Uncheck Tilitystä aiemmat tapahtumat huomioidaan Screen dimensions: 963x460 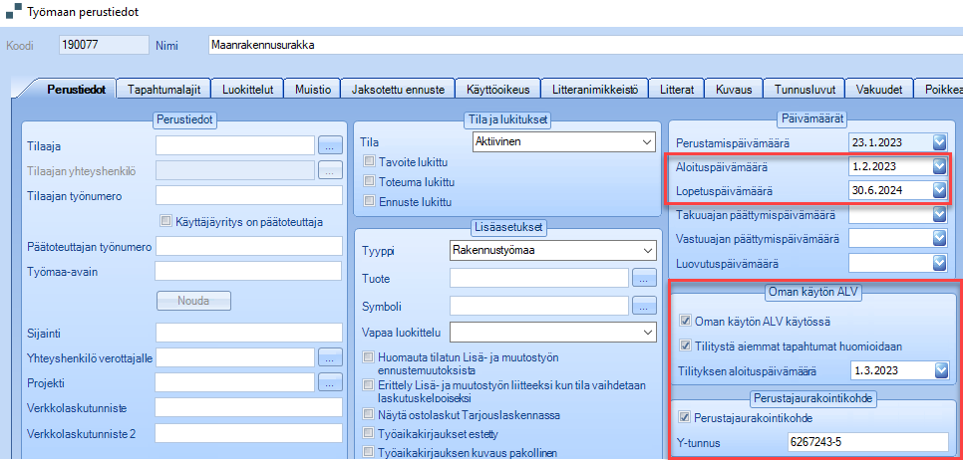685,345
